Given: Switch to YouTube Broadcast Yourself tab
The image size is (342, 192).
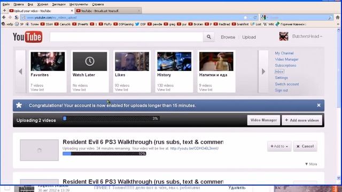Looking at the screenshot, I should [108, 11].
